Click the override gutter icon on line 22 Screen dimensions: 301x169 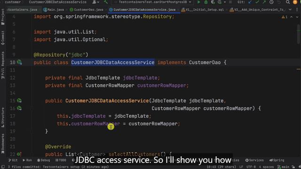(x=19, y=154)
